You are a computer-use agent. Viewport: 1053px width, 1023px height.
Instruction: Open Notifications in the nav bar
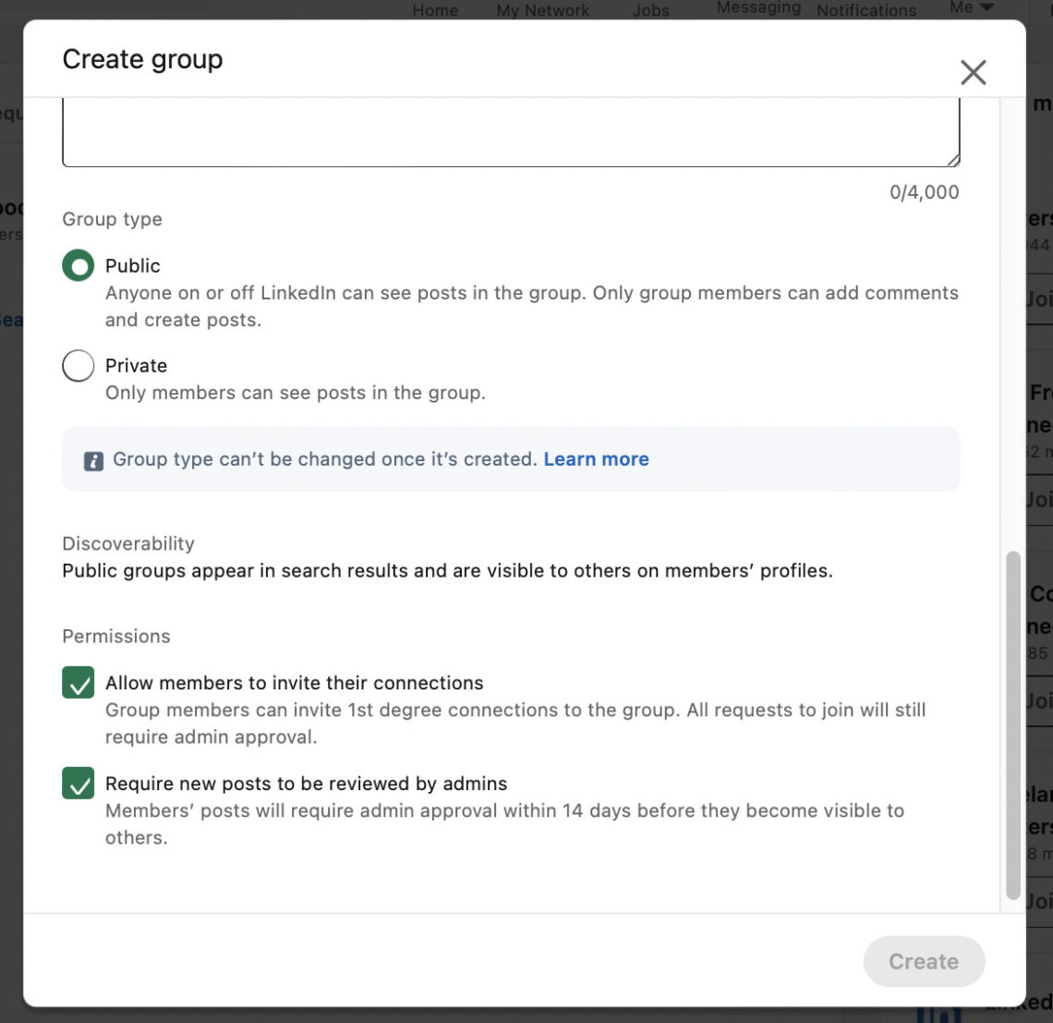coord(865,10)
